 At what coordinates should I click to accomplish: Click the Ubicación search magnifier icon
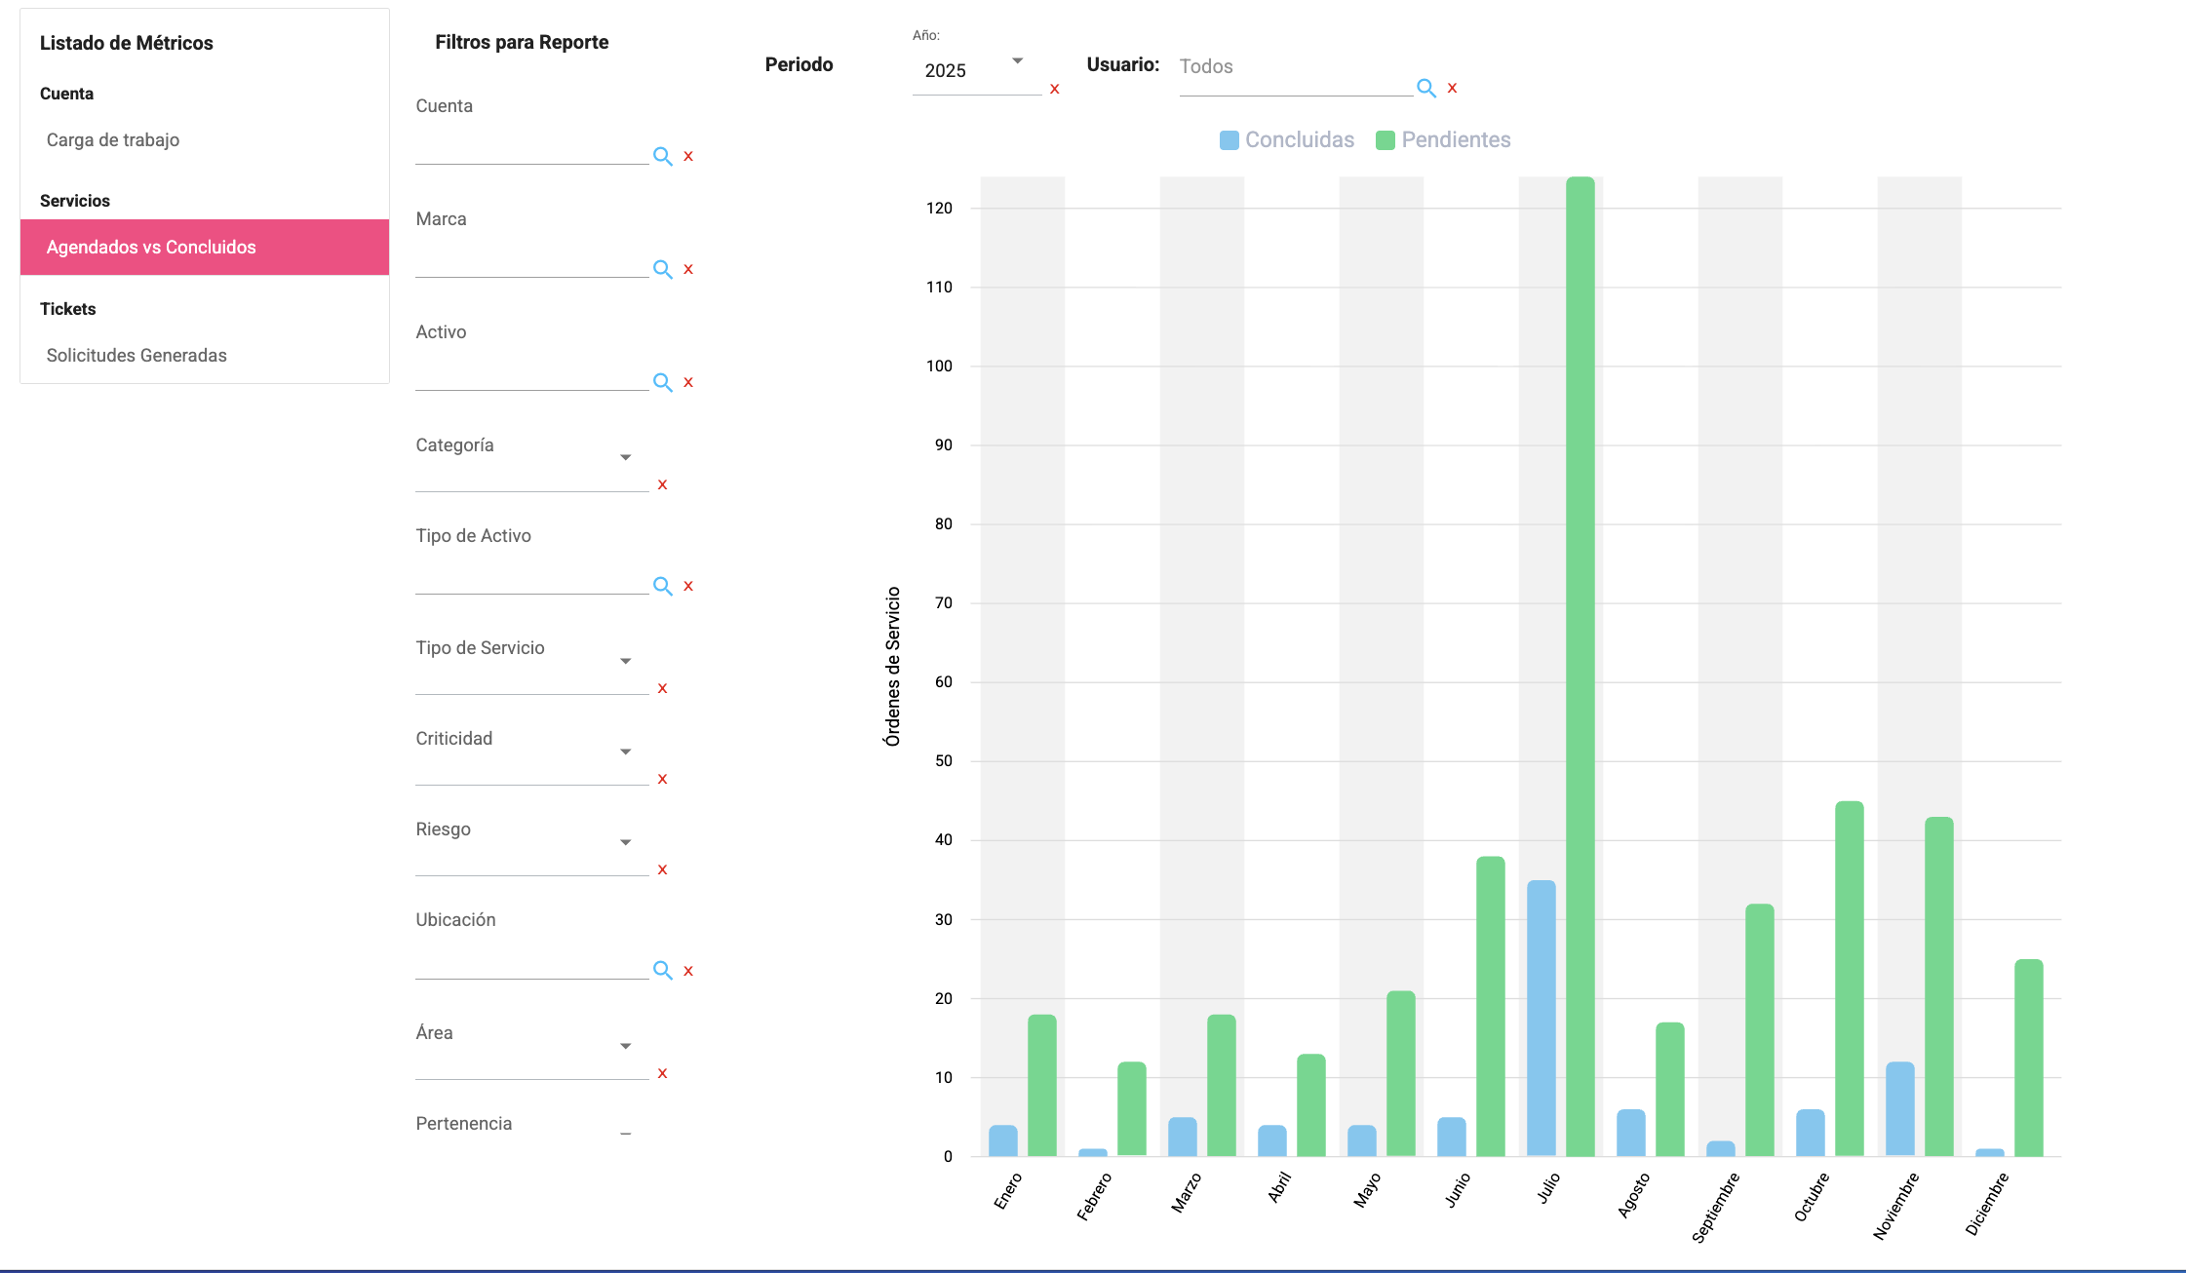(x=662, y=971)
